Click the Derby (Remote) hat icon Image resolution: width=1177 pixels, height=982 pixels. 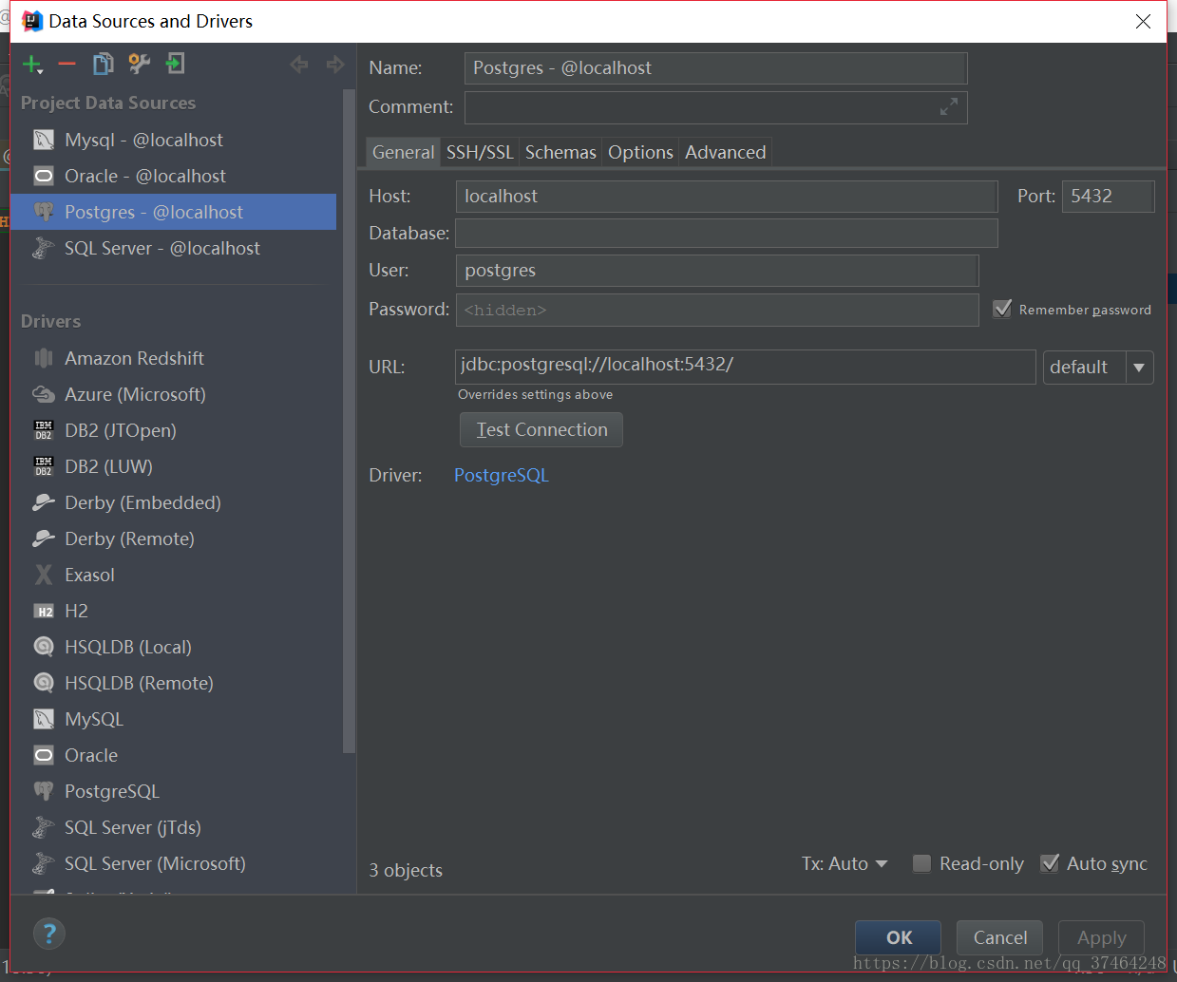coord(44,538)
